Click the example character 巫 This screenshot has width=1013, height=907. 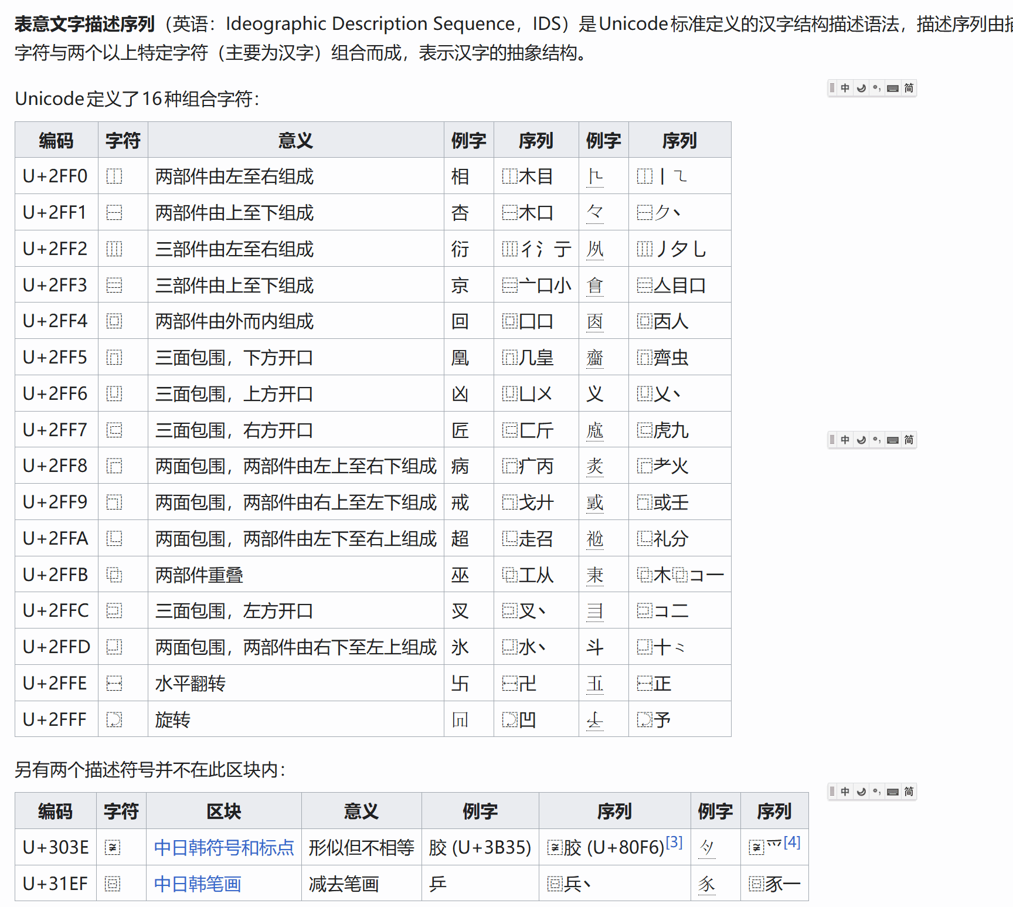(x=460, y=575)
